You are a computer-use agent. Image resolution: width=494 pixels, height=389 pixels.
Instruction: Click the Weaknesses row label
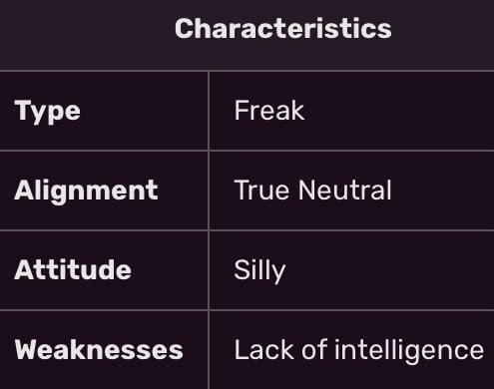pos(99,350)
